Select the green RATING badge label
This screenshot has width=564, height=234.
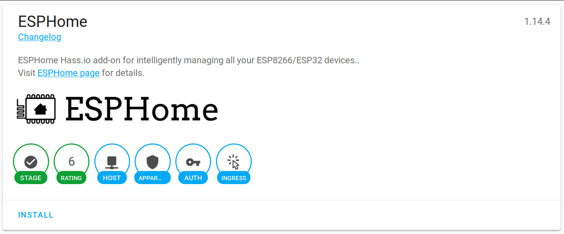pyautogui.click(x=71, y=178)
